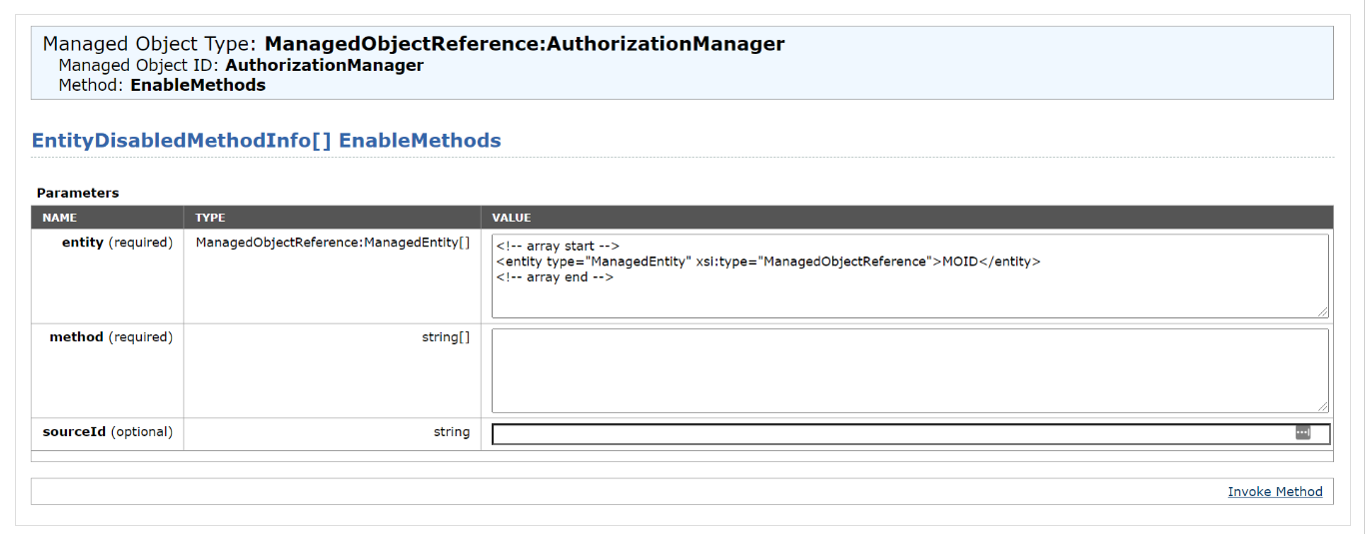Click the entity value text area
1365x534 pixels.
click(x=910, y=276)
